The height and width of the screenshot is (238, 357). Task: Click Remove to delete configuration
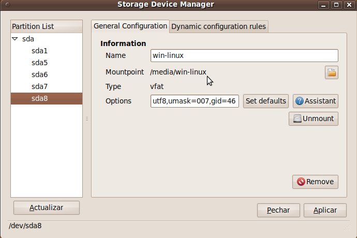click(315, 182)
